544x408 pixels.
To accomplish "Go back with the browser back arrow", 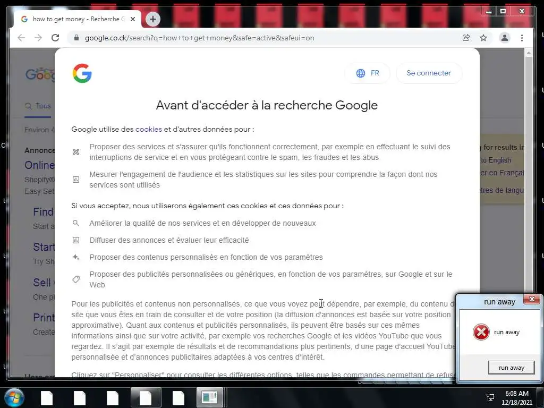I will pyautogui.click(x=21, y=38).
